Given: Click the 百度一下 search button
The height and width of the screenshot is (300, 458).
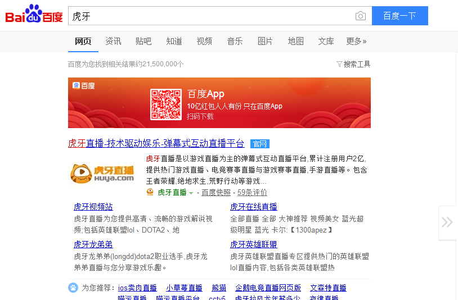Looking at the screenshot, I should coord(400,16).
